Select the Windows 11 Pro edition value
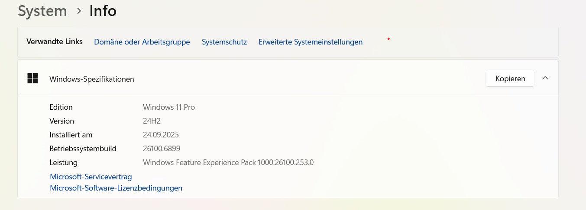The image size is (586, 210). [x=168, y=107]
